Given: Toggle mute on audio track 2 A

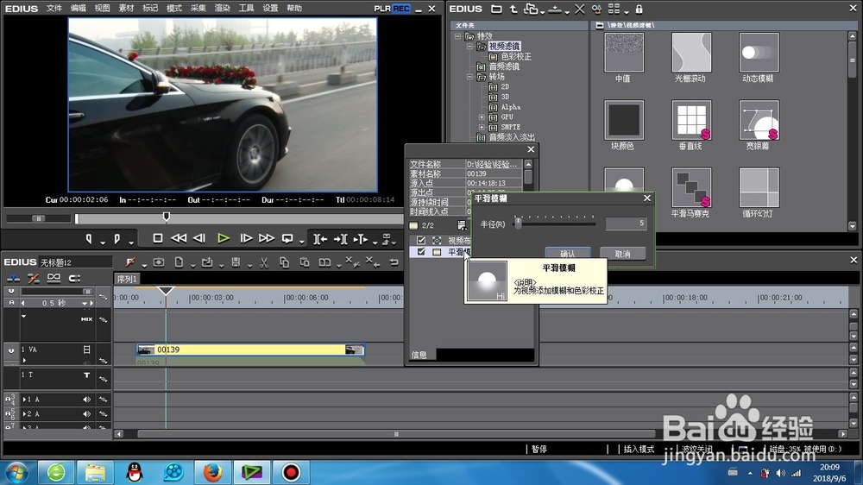Looking at the screenshot, I should pyautogui.click(x=86, y=414).
